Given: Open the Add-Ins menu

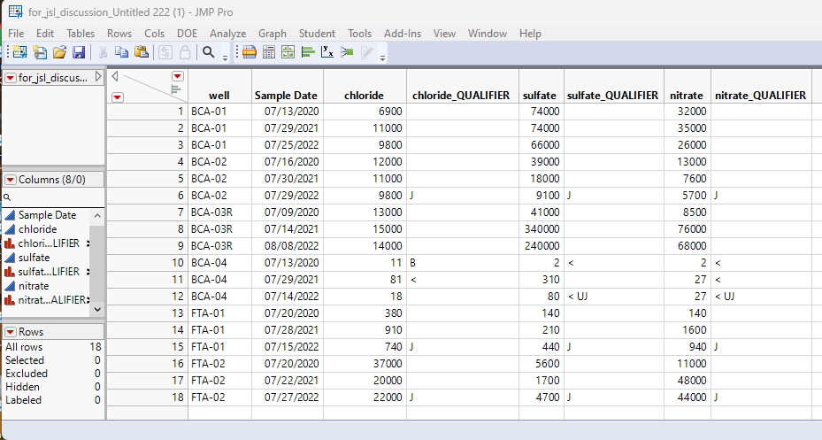Looking at the screenshot, I should click(x=402, y=34).
